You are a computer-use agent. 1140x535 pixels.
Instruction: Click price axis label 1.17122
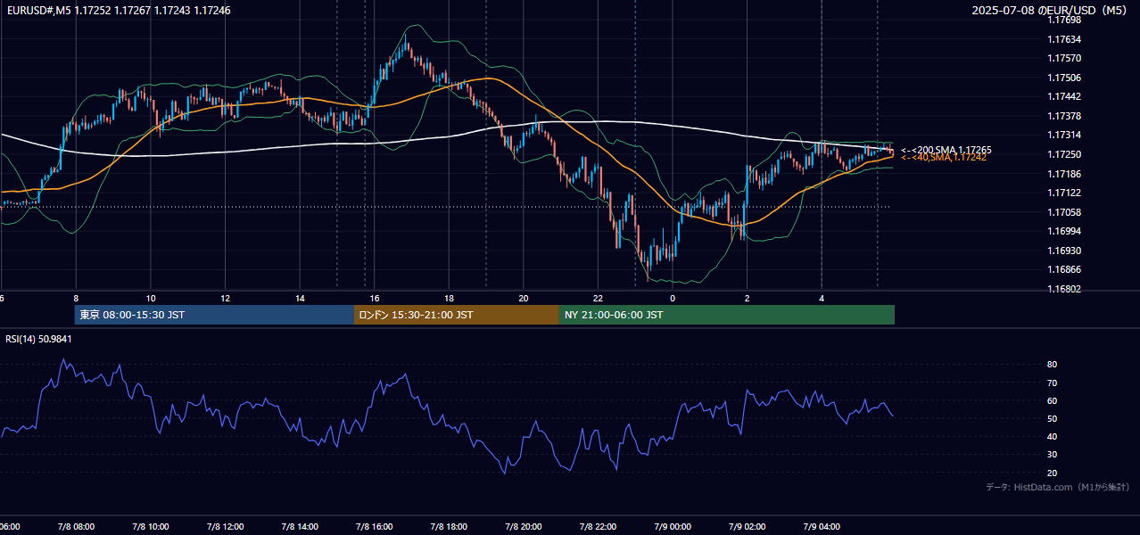tap(1064, 193)
